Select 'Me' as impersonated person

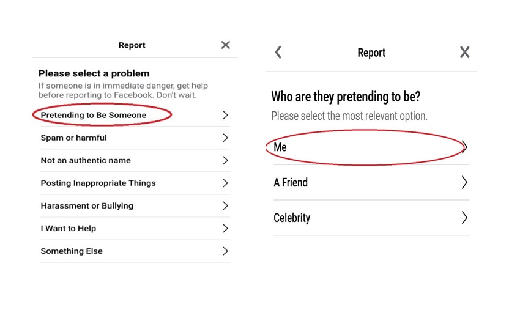(280, 147)
